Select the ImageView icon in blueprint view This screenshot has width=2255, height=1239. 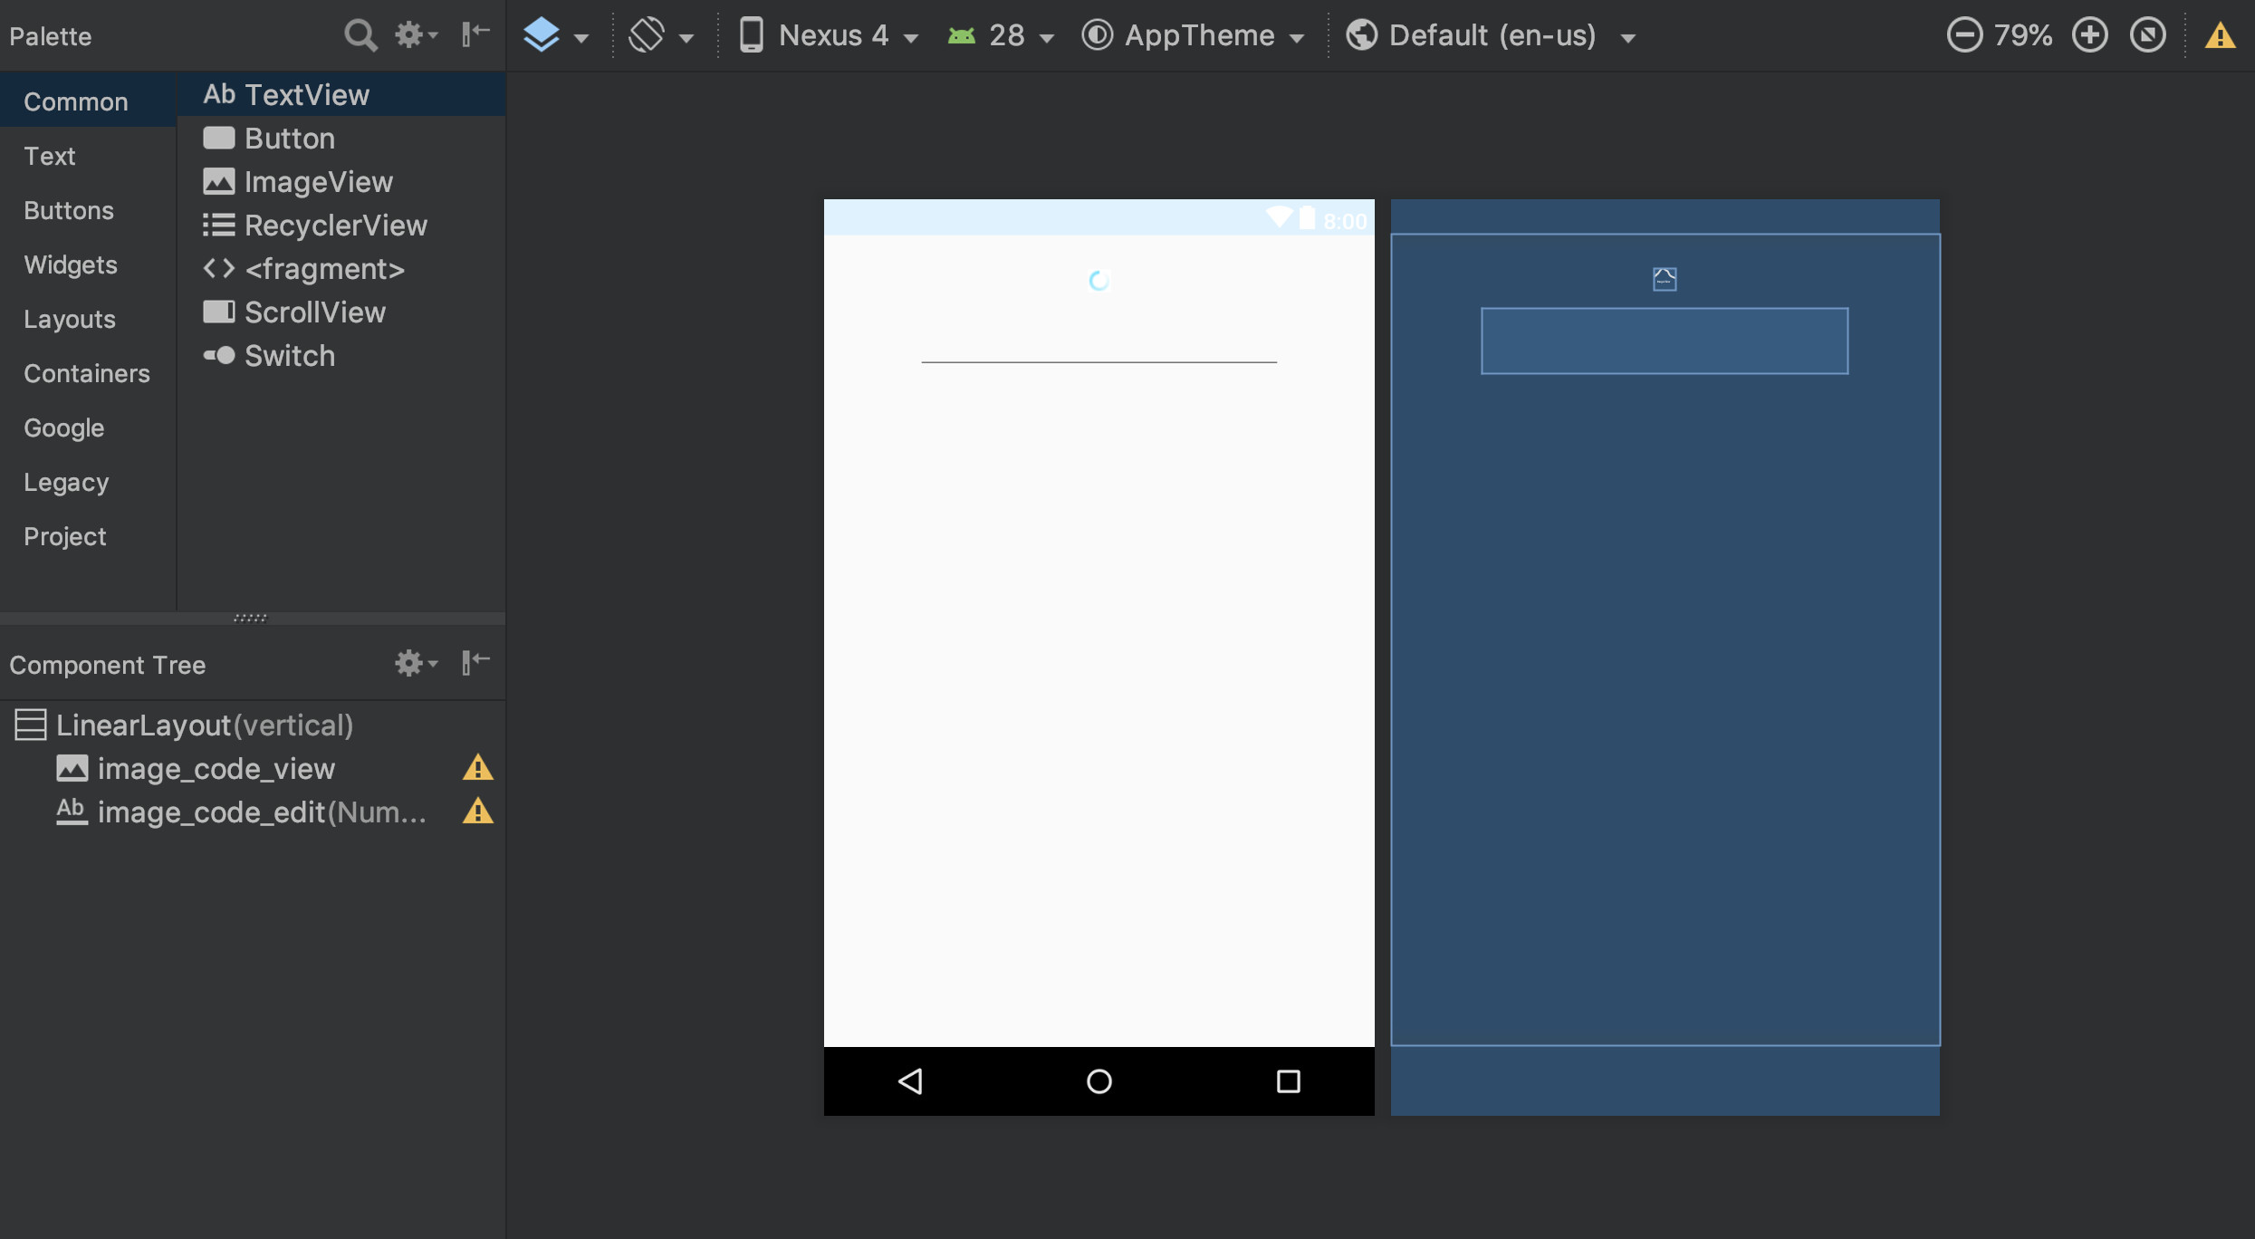1665,279
